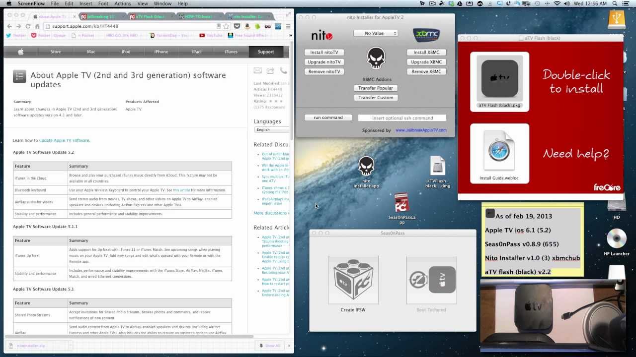Viewport: 636px width, 357px height.
Task: Open the Wi-Fi status menu bar icon
Action: [x=557, y=3]
